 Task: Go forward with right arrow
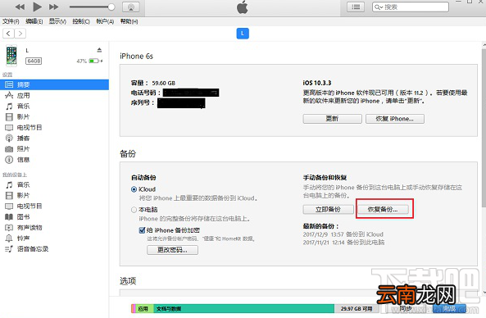pyautogui.click(x=20, y=33)
